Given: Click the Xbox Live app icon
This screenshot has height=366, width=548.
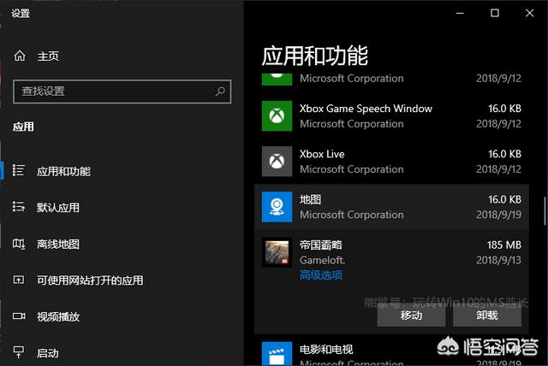Looking at the screenshot, I should [277, 161].
